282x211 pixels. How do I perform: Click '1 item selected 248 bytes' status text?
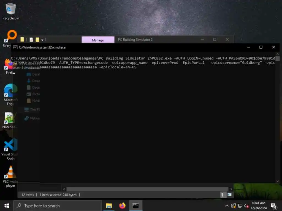point(58,195)
